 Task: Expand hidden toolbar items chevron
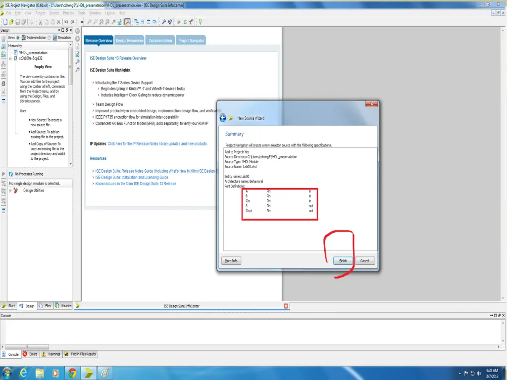(82, 22)
